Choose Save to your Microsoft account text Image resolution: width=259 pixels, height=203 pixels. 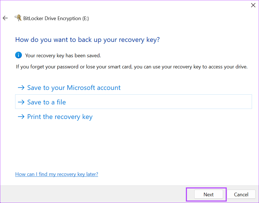74,88
